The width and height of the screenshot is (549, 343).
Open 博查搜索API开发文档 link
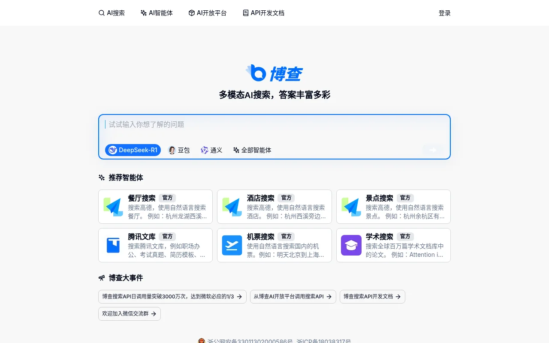point(372,296)
